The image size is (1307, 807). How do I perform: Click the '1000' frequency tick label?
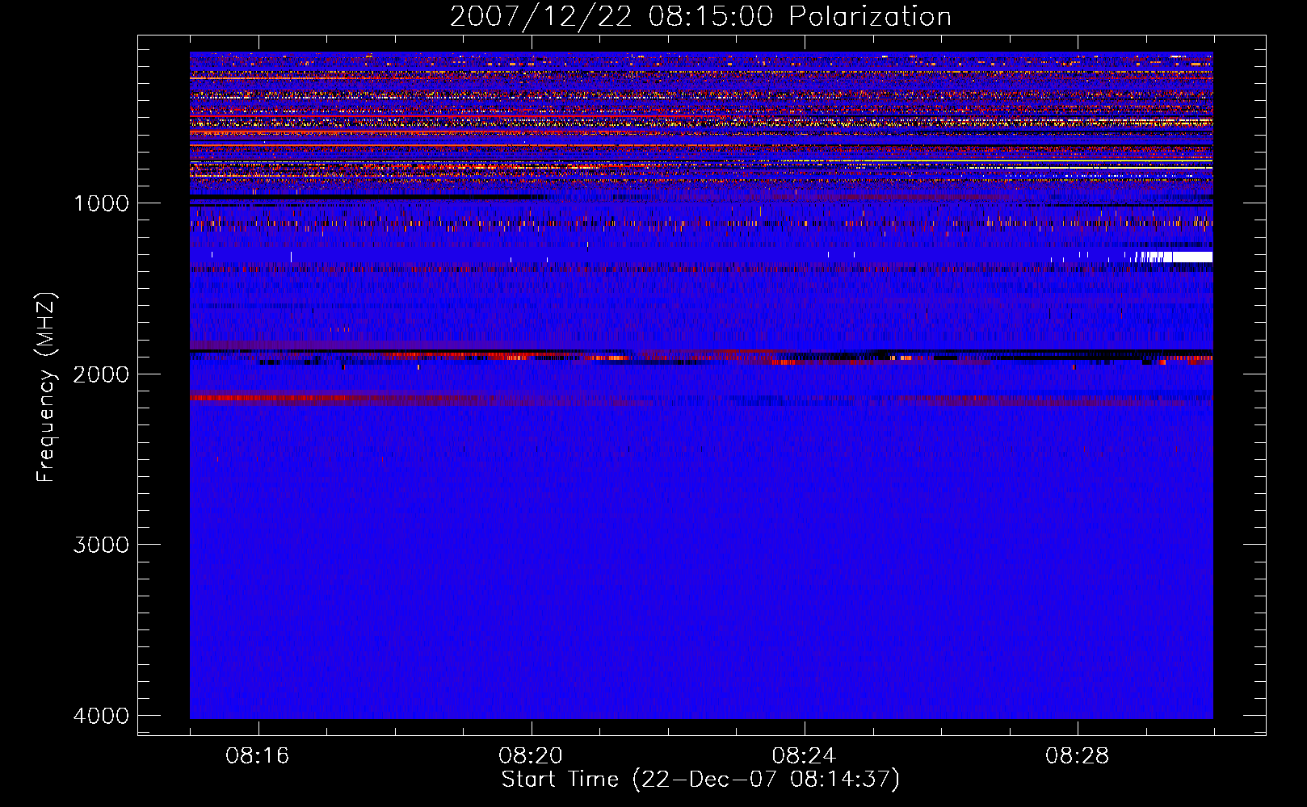pos(101,203)
